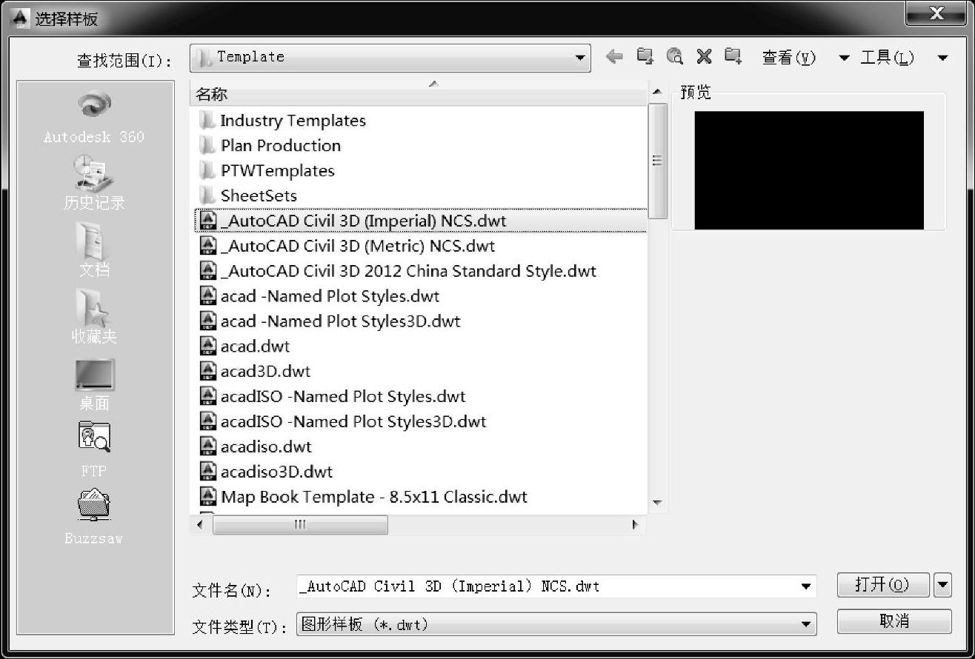This screenshot has height=659, width=975.
Task: Click the delete (X) toolbar icon
Action: [x=704, y=57]
